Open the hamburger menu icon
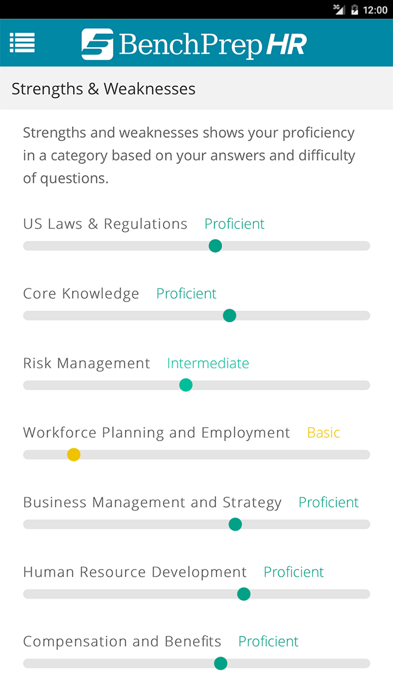The width and height of the screenshot is (393, 699). (x=22, y=43)
